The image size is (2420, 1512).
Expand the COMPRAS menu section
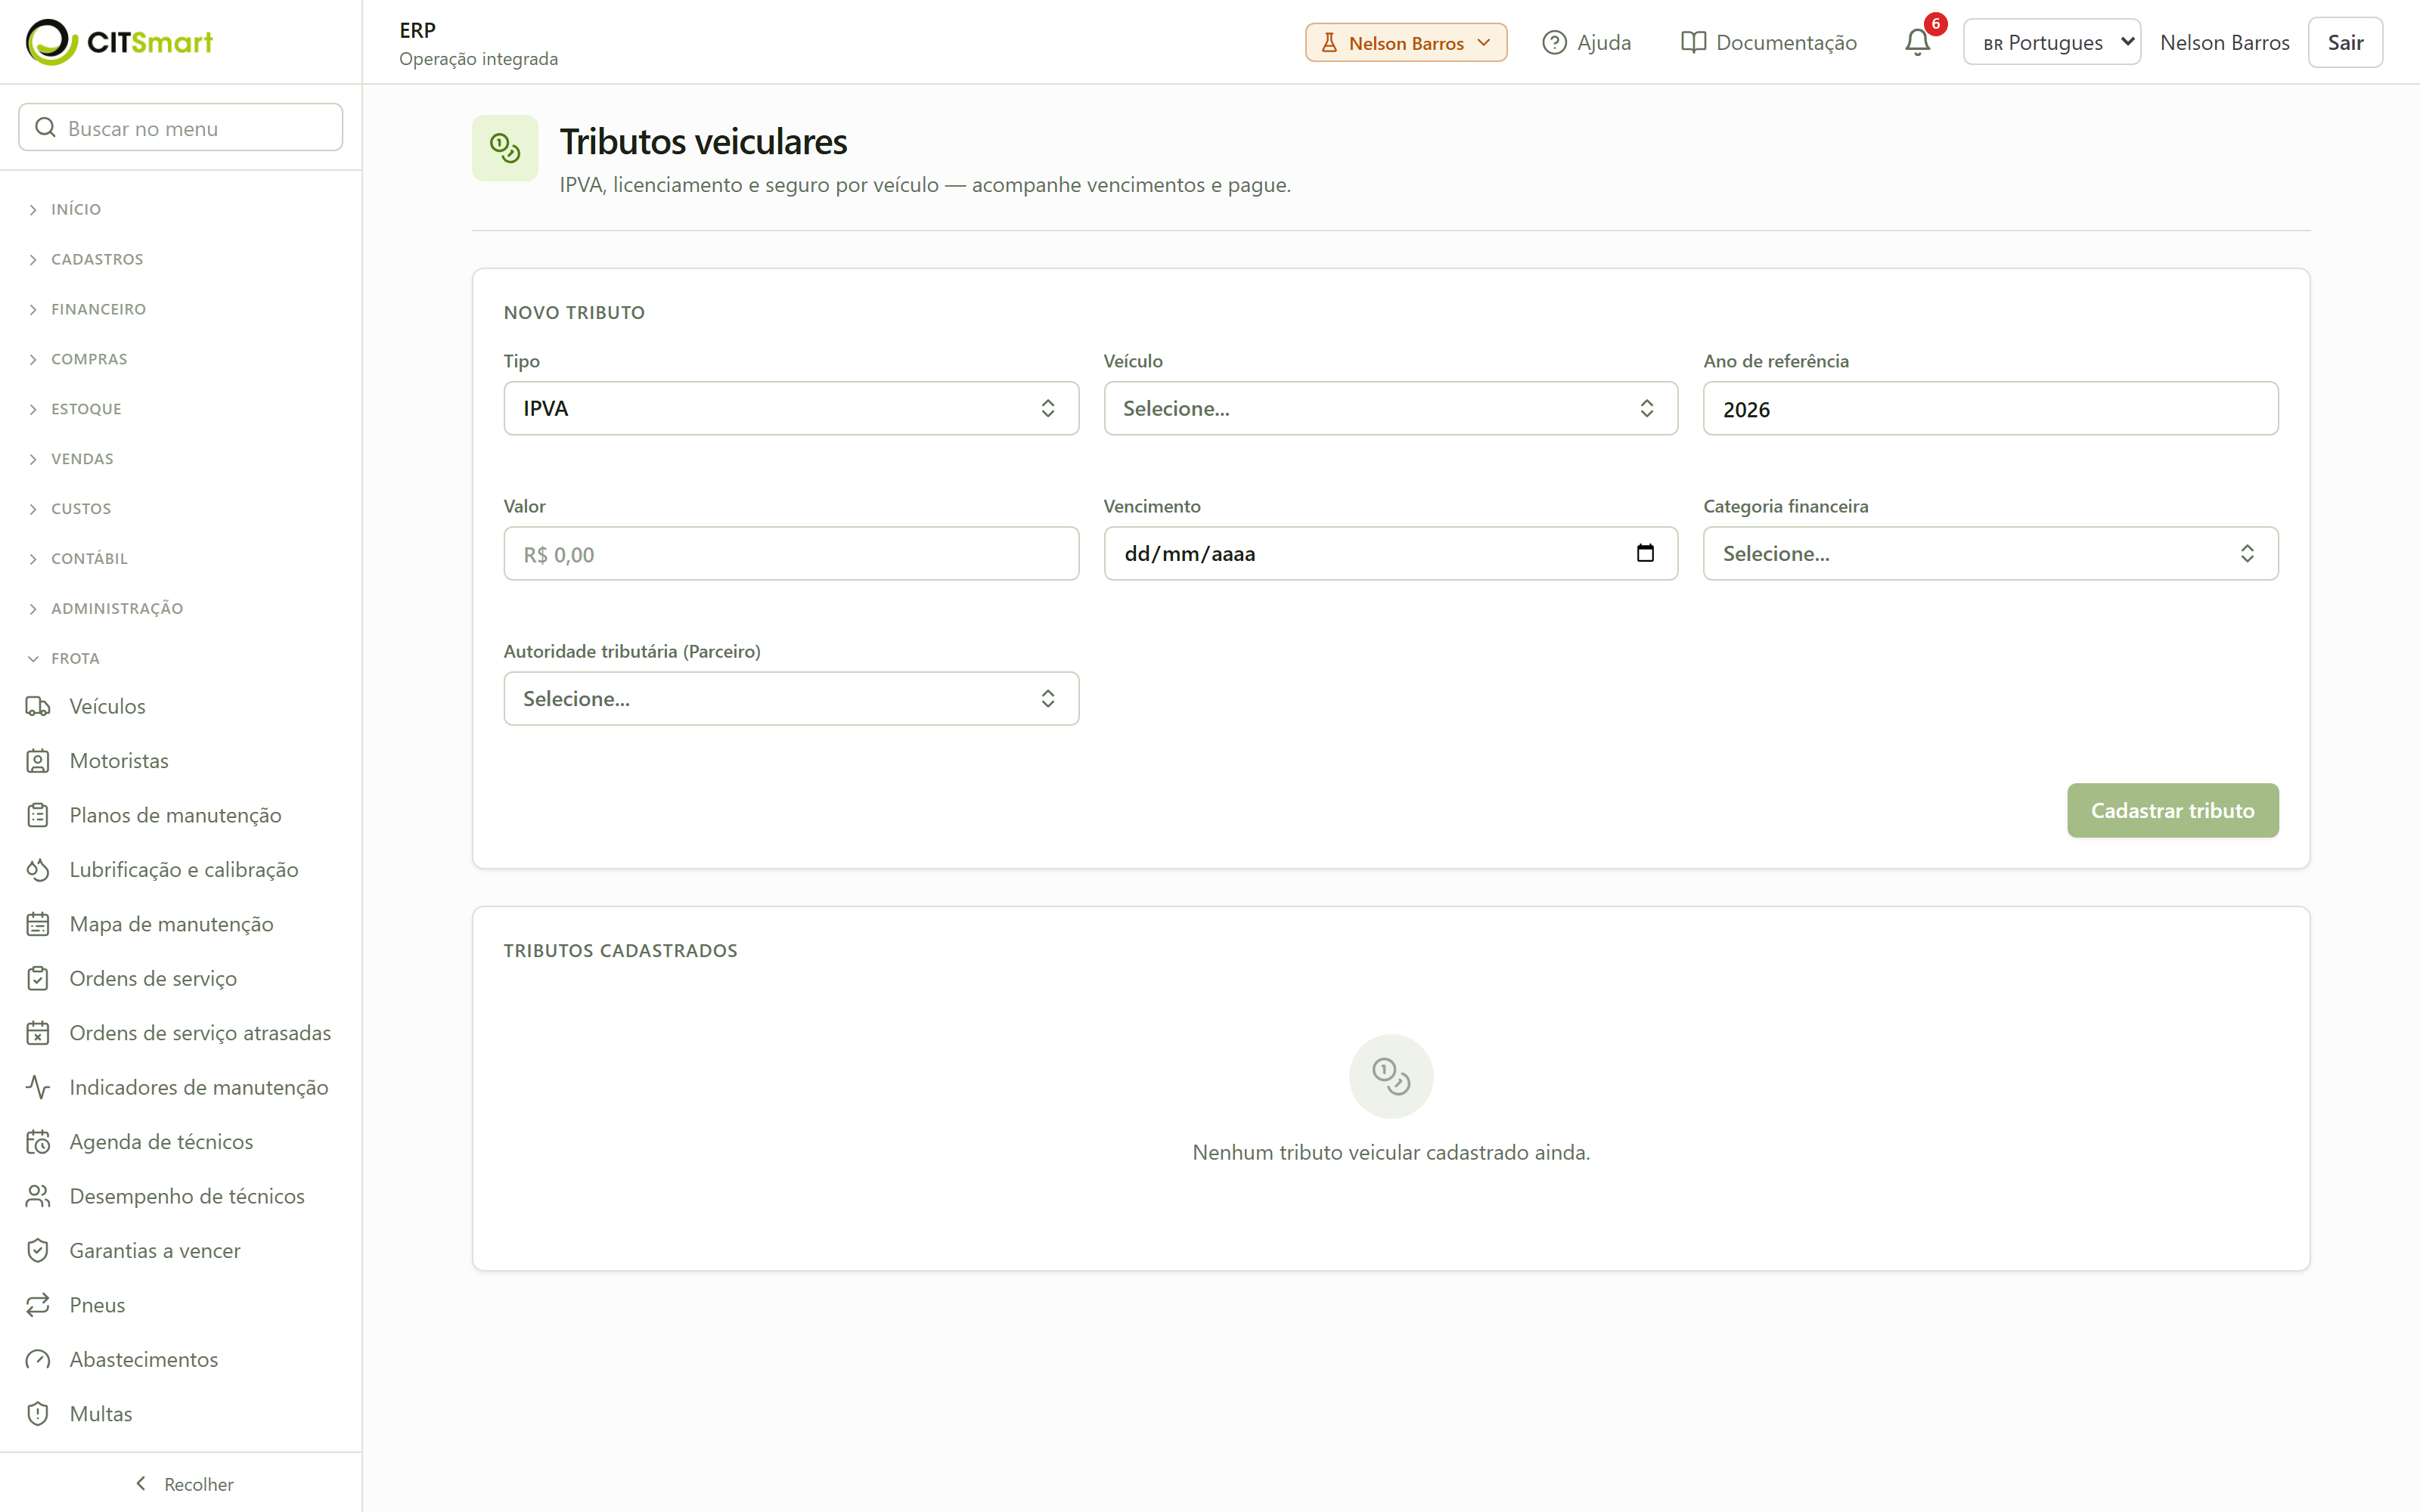pos(77,359)
